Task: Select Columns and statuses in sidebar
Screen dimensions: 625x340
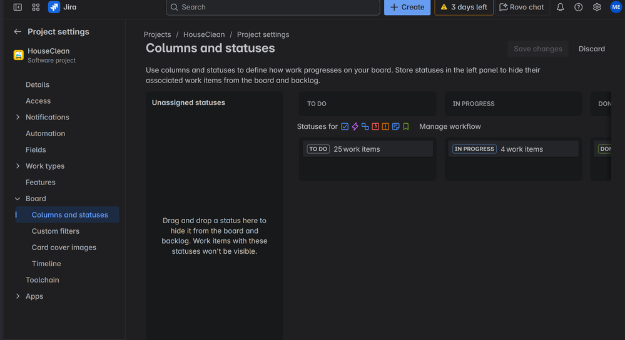Action: [x=68, y=214]
